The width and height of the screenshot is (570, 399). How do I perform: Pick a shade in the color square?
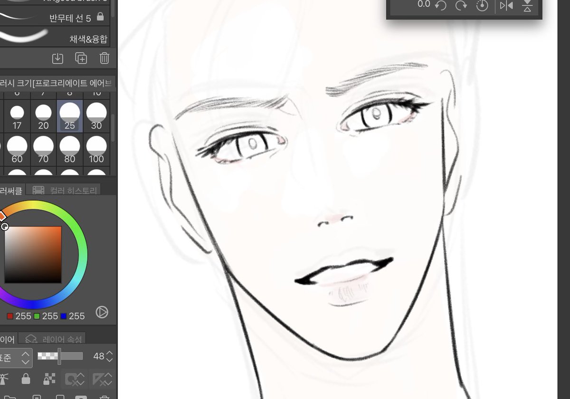point(33,255)
